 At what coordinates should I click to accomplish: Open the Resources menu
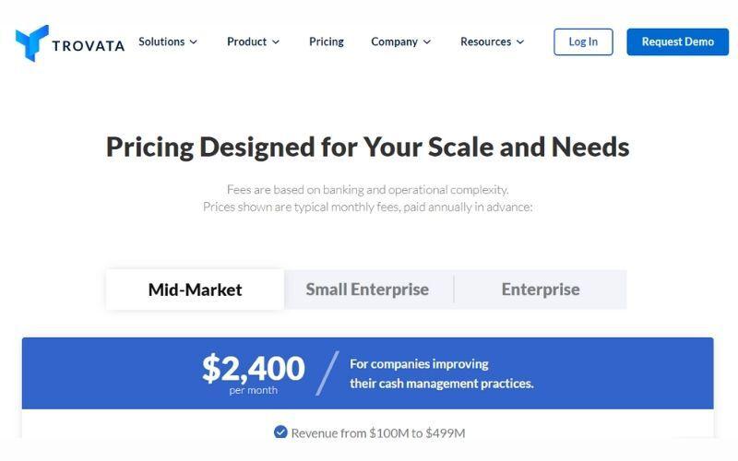485,41
